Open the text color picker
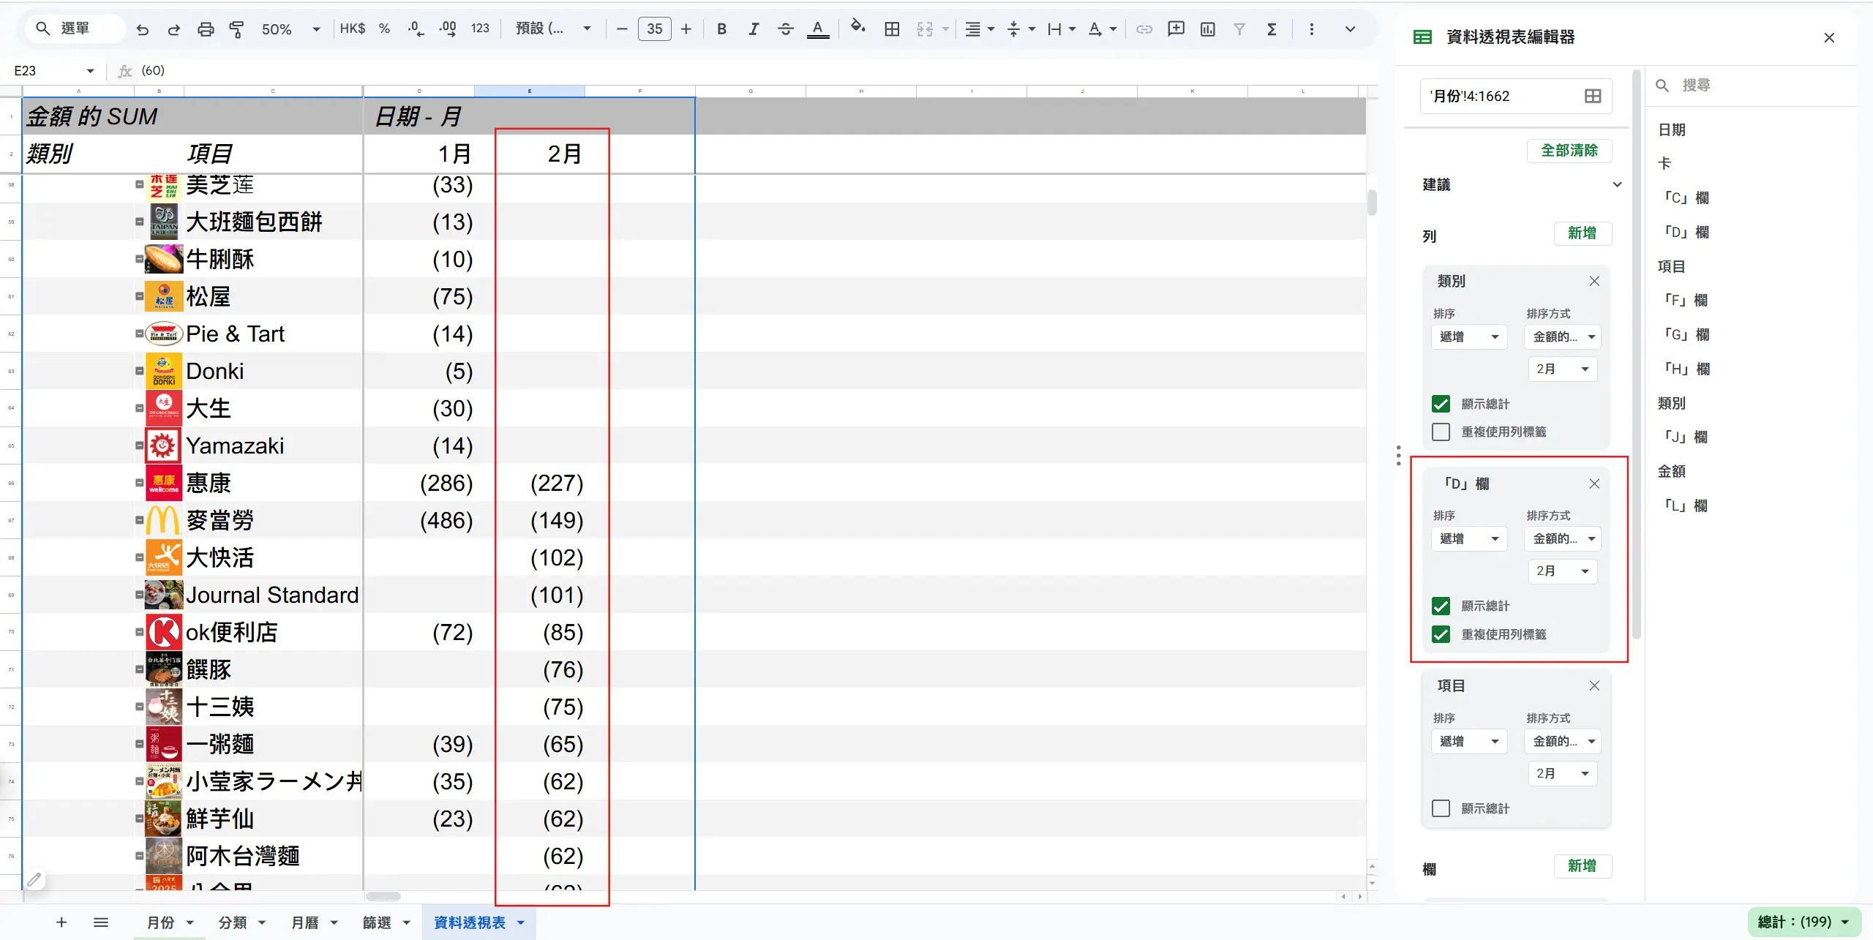This screenshot has height=940, width=1873. coord(817,29)
